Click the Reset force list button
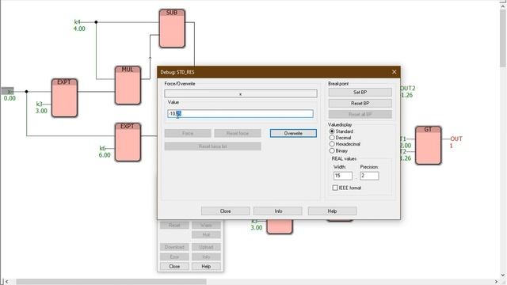The width and height of the screenshot is (507, 285). pos(212,146)
